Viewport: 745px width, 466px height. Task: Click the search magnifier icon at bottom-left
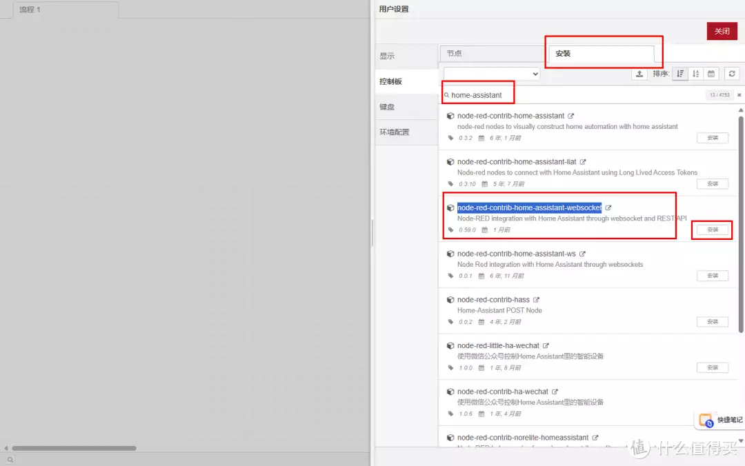(10, 460)
